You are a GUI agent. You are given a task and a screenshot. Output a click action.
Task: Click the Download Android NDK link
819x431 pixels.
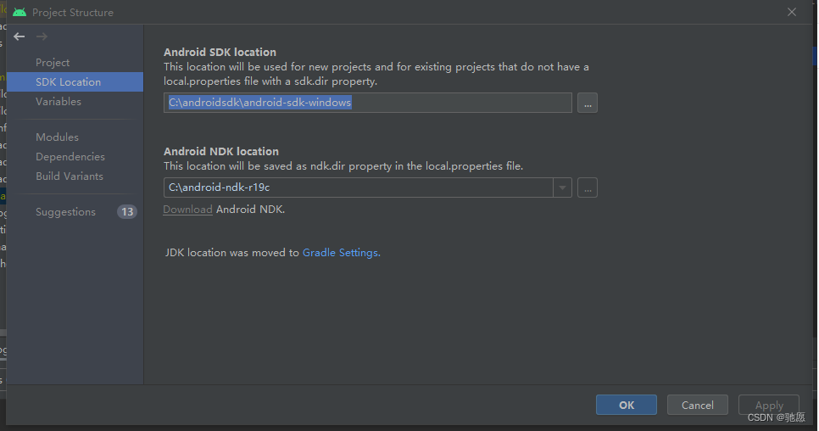tap(187, 210)
